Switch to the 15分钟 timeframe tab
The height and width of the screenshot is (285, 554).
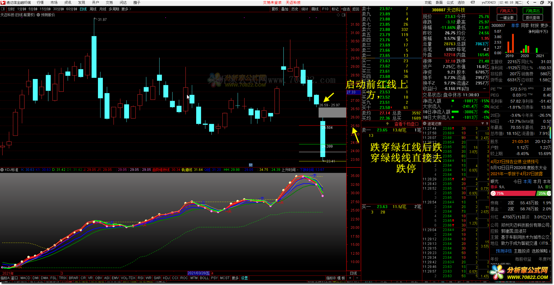45,9
